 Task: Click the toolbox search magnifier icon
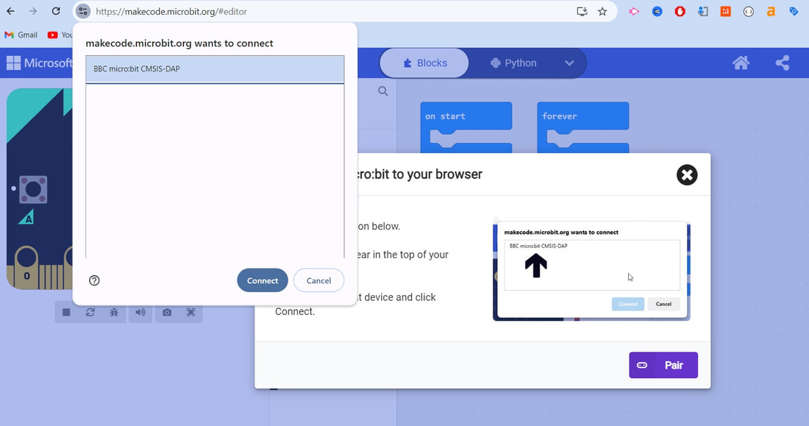[383, 91]
